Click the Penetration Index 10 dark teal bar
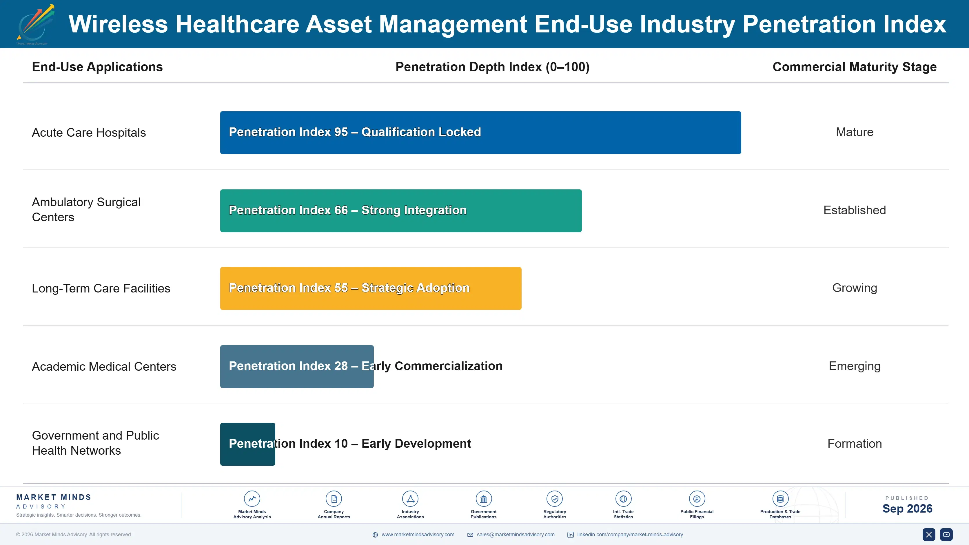The image size is (969, 545). click(247, 444)
